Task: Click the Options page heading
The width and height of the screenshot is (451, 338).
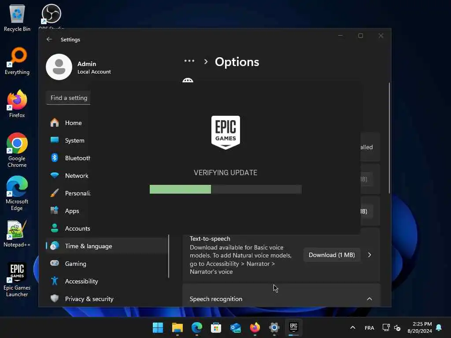Action: tap(237, 62)
